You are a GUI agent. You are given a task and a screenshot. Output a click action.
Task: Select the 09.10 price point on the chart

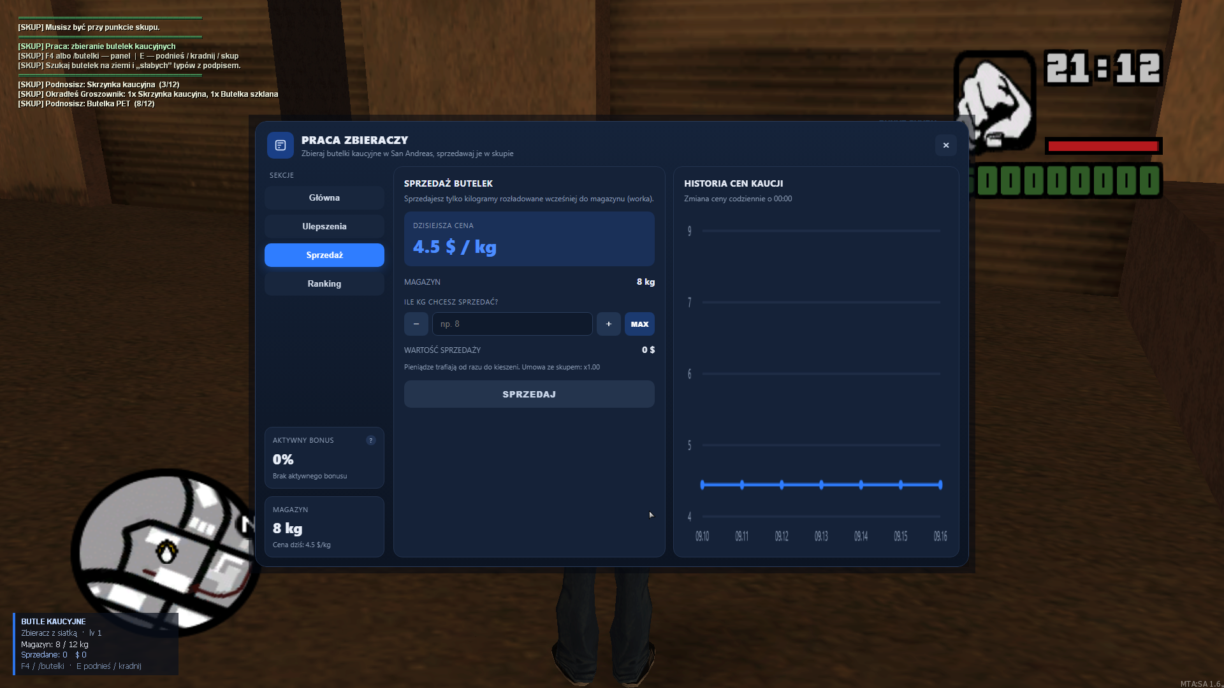(703, 485)
